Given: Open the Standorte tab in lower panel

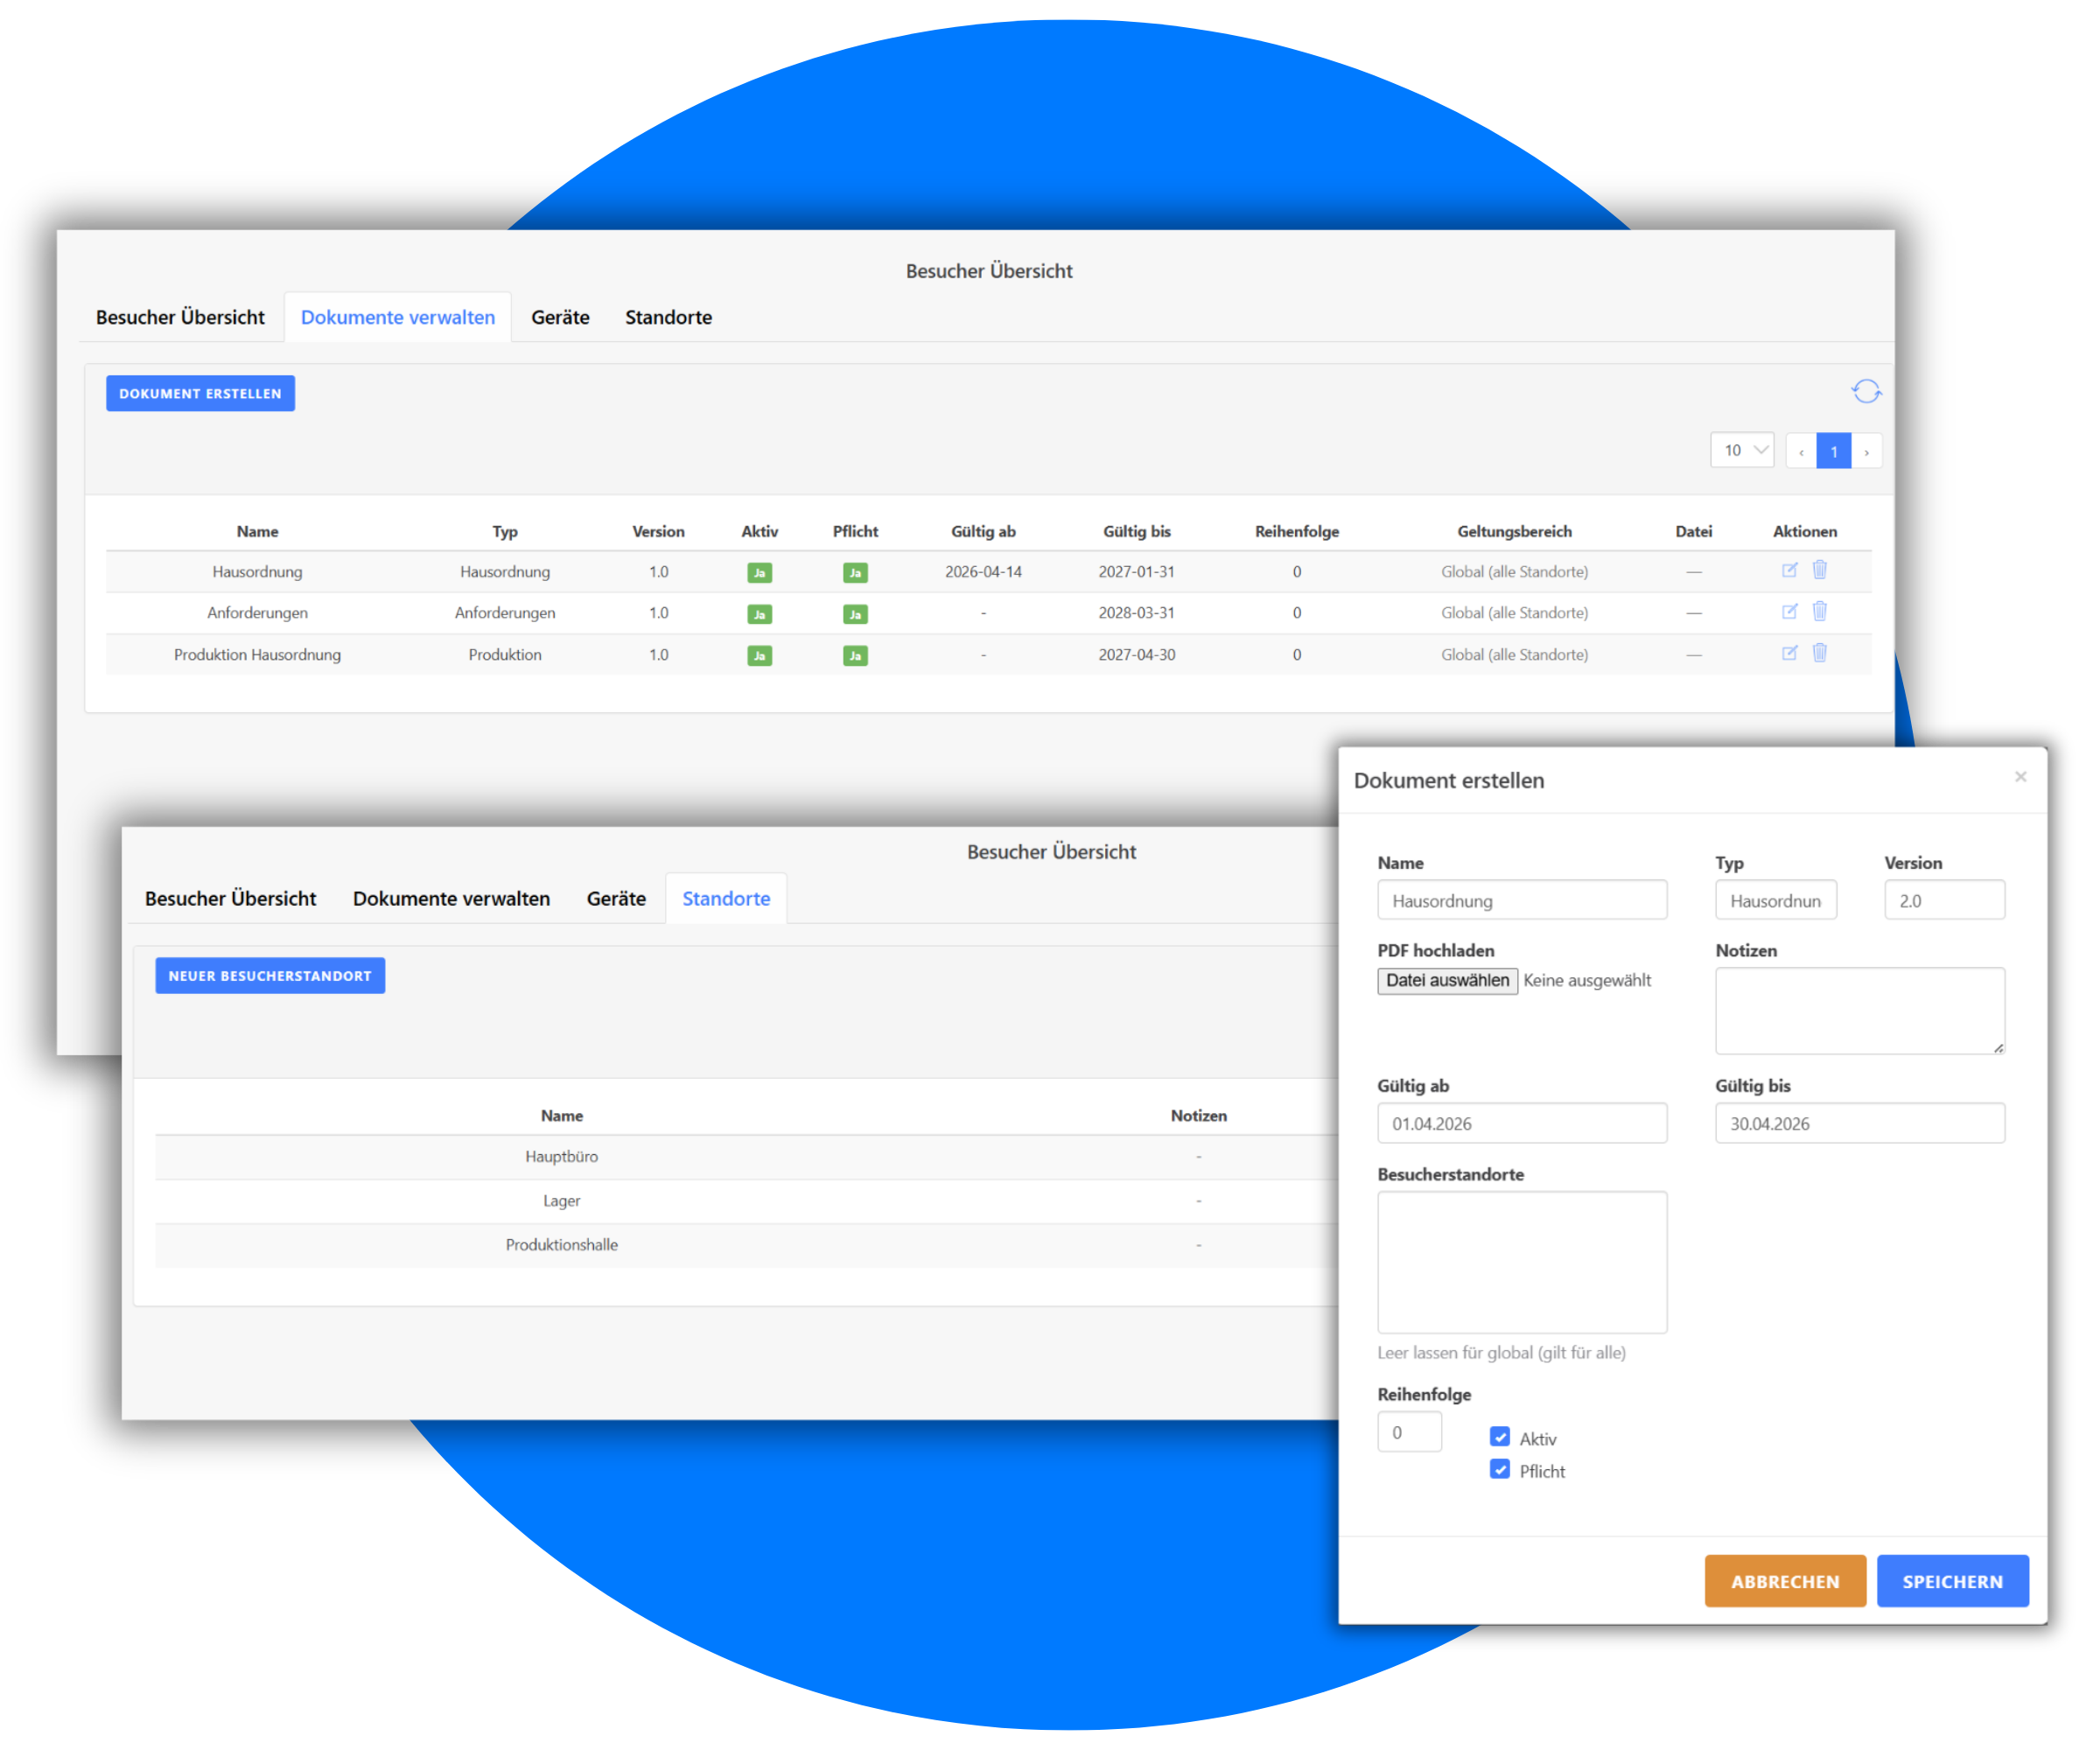Looking at the screenshot, I should 726,898.
